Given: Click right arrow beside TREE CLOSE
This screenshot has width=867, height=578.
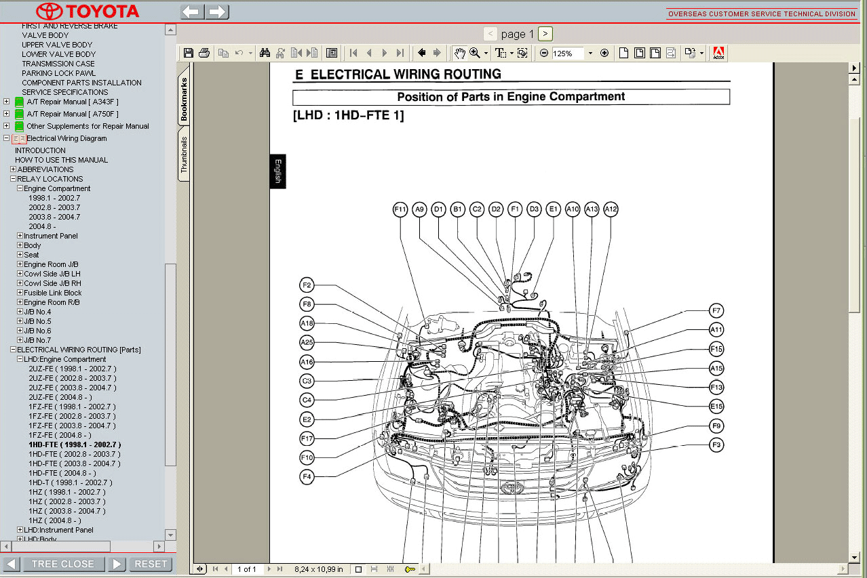Looking at the screenshot, I should tap(117, 564).
